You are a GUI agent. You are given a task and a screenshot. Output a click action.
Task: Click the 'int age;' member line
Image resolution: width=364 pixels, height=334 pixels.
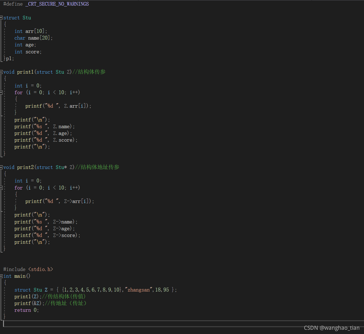click(25, 45)
